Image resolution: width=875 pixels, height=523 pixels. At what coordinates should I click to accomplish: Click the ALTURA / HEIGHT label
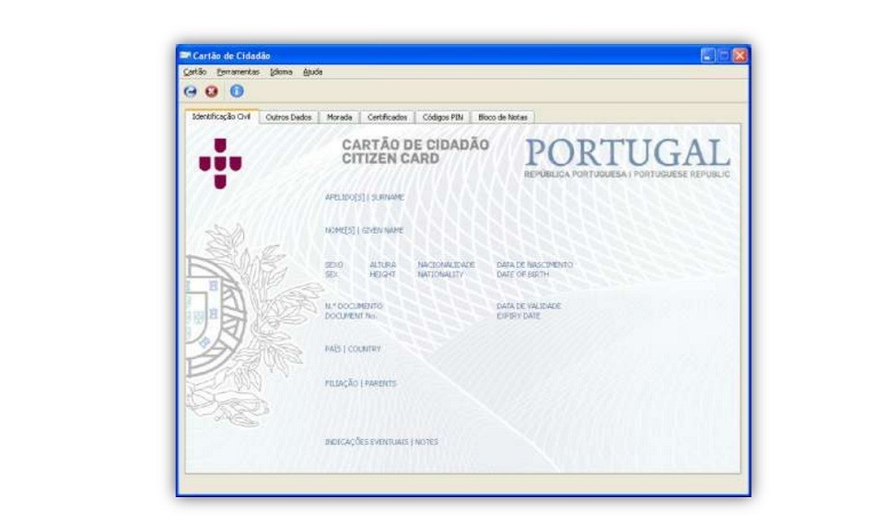pyautogui.click(x=383, y=270)
